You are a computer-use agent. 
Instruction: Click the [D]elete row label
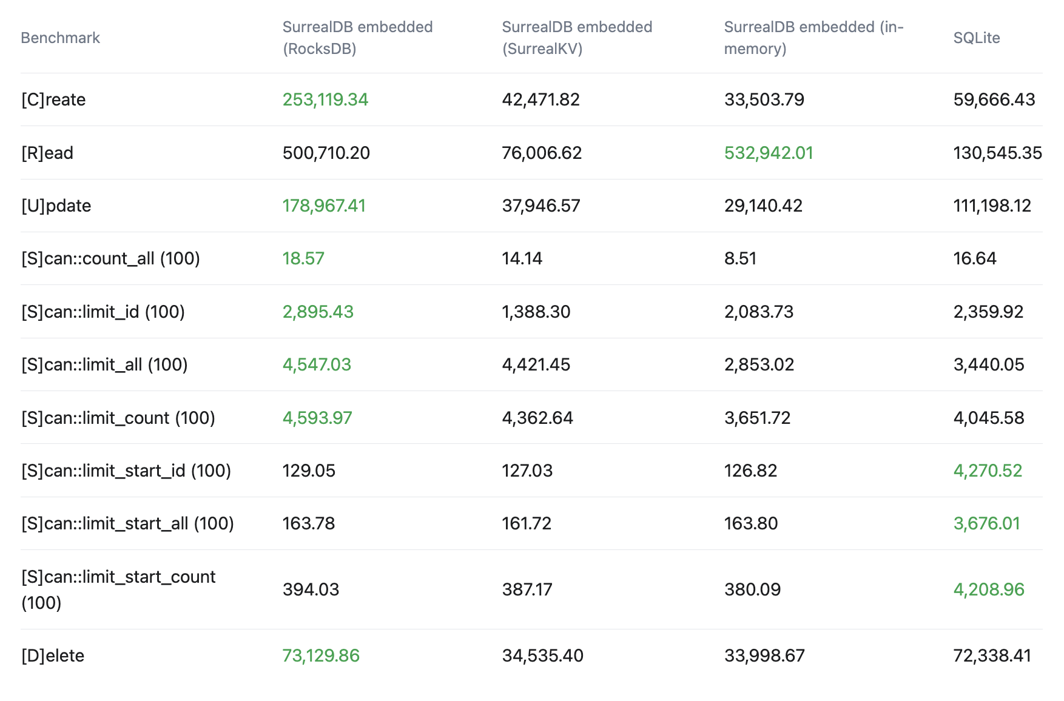coord(53,656)
